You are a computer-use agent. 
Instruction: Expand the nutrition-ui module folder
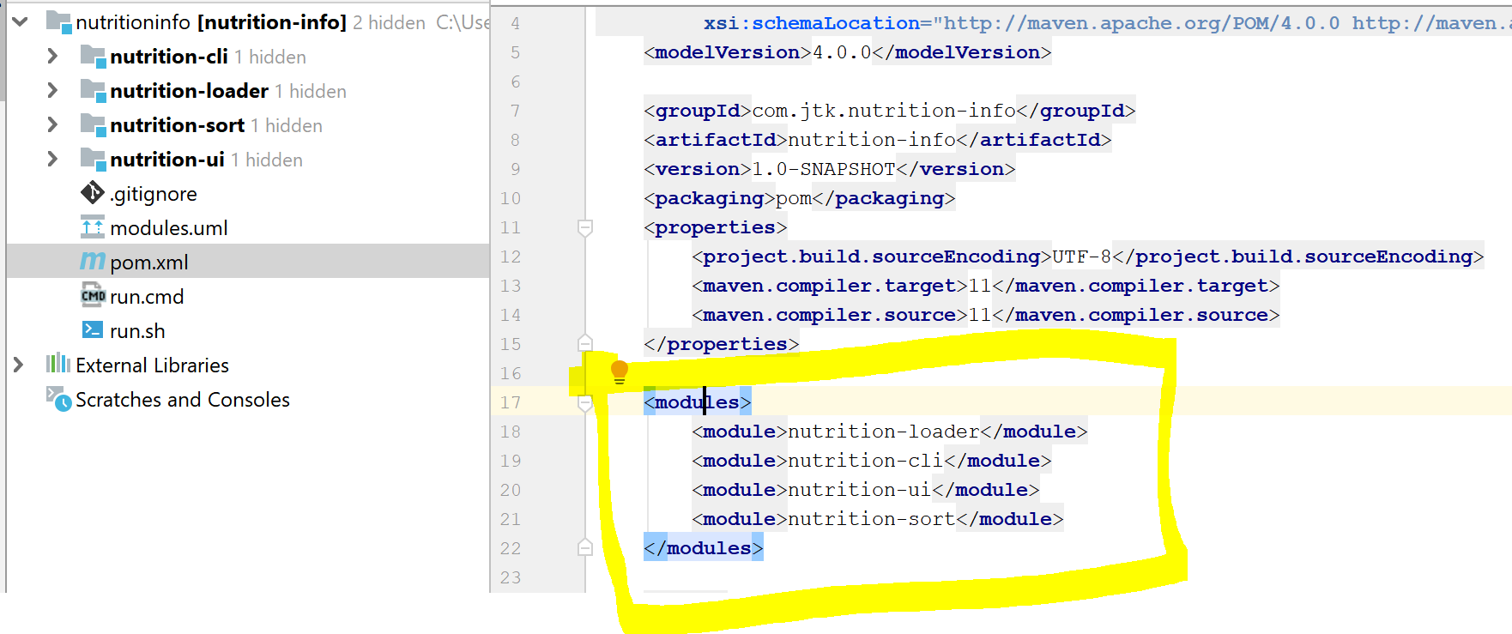(52, 159)
